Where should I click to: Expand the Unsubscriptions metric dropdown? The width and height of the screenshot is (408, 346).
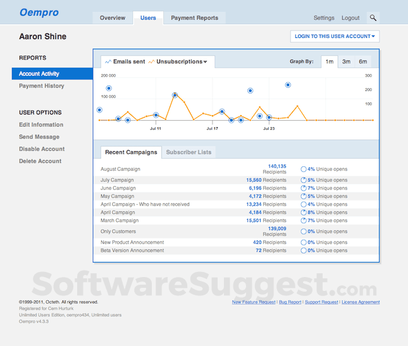205,62
